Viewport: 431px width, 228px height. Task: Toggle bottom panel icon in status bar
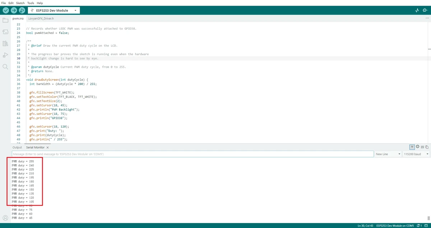[x=427, y=225]
